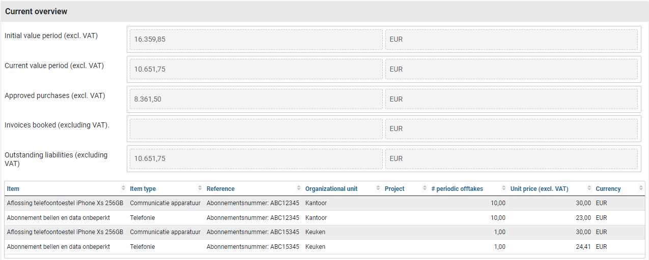Click EUR currency field for Initial value period
The height and width of the screenshot is (260, 649).
coord(511,39)
